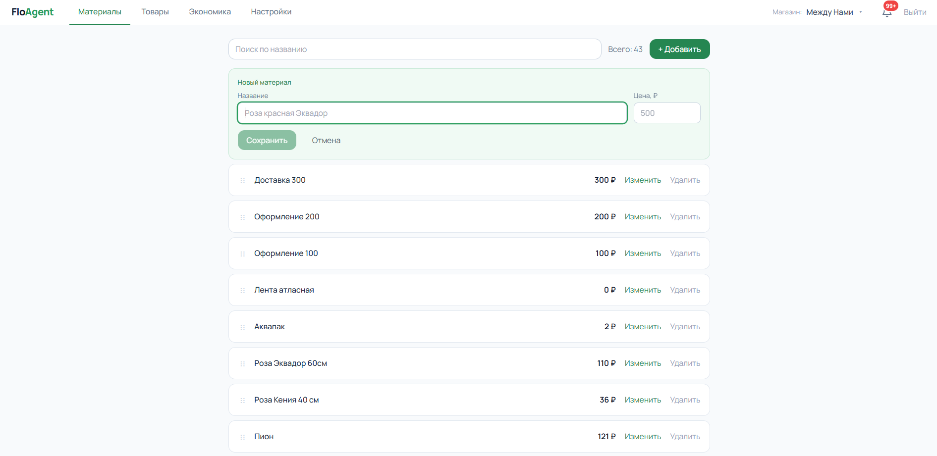Click the drag handle for Доставка 300
The height and width of the screenshot is (456, 937).
pos(243,181)
